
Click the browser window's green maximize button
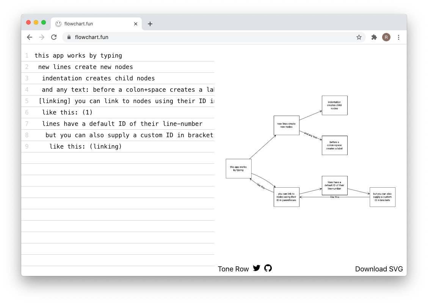[43, 22]
